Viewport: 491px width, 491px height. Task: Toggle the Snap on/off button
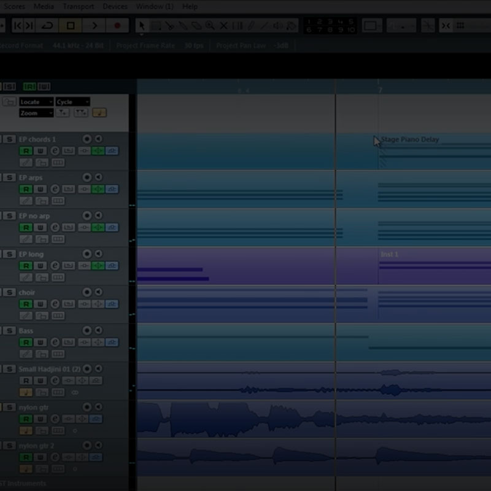tap(446, 26)
